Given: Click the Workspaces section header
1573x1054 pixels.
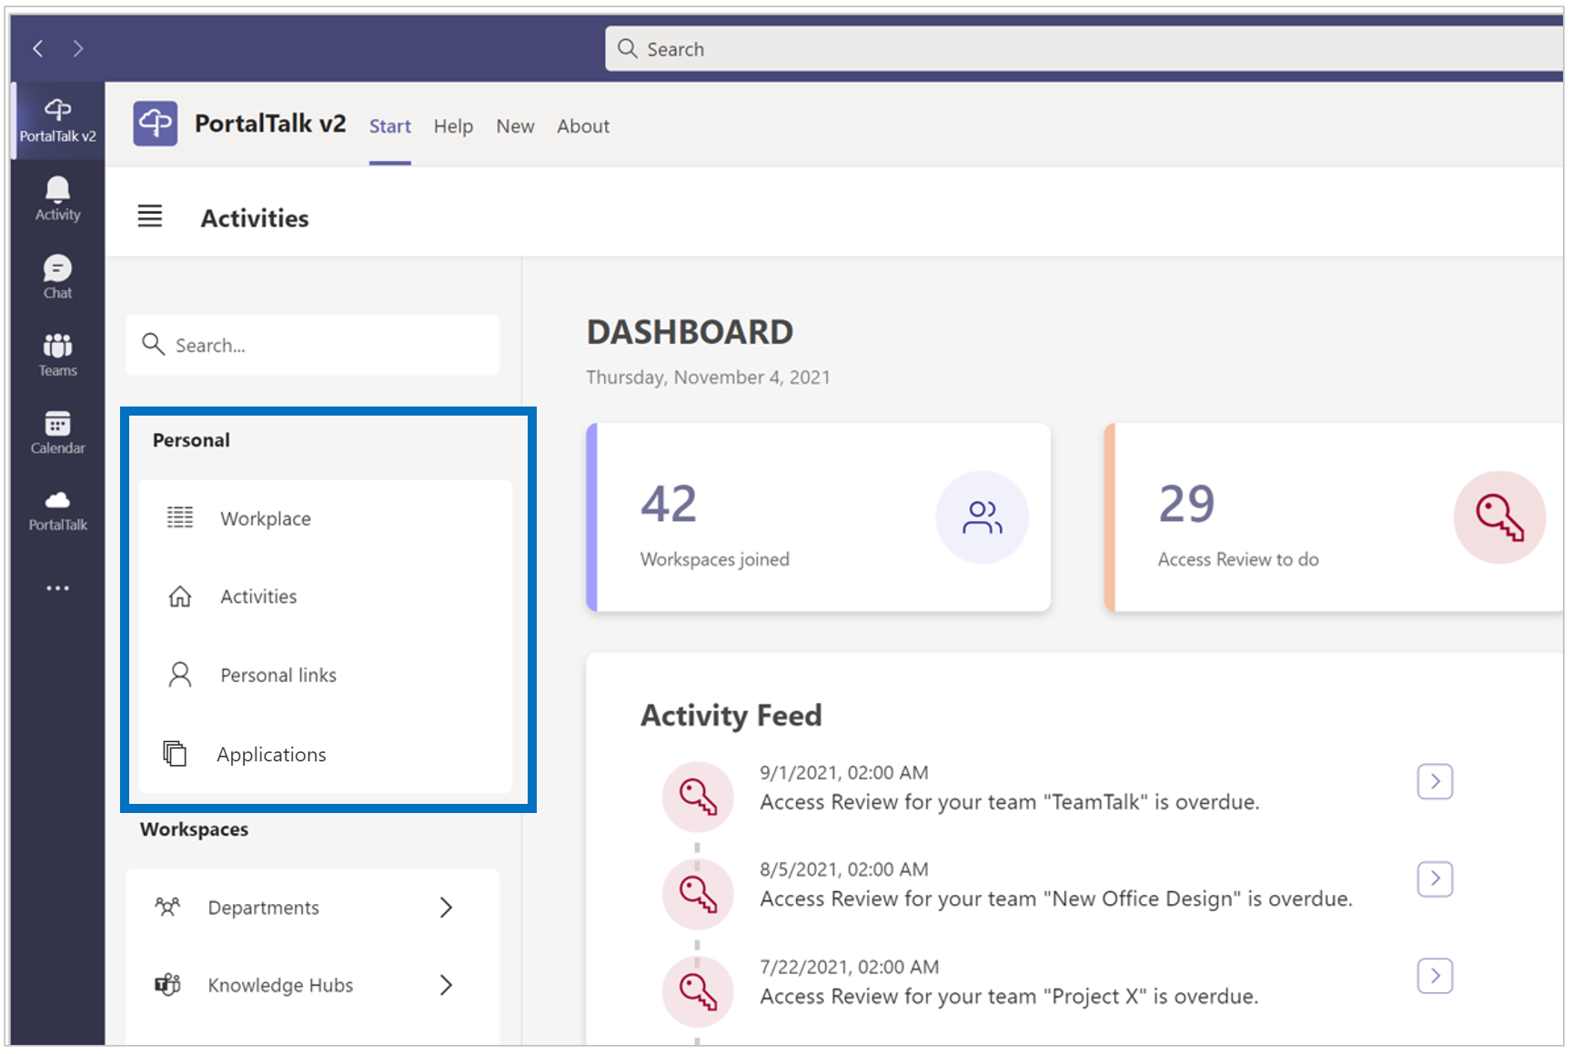Looking at the screenshot, I should click(x=194, y=829).
